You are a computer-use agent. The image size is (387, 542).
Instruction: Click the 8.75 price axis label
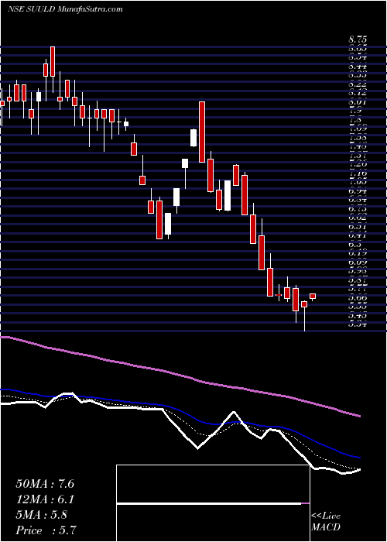pyautogui.click(x=358, y=39)
